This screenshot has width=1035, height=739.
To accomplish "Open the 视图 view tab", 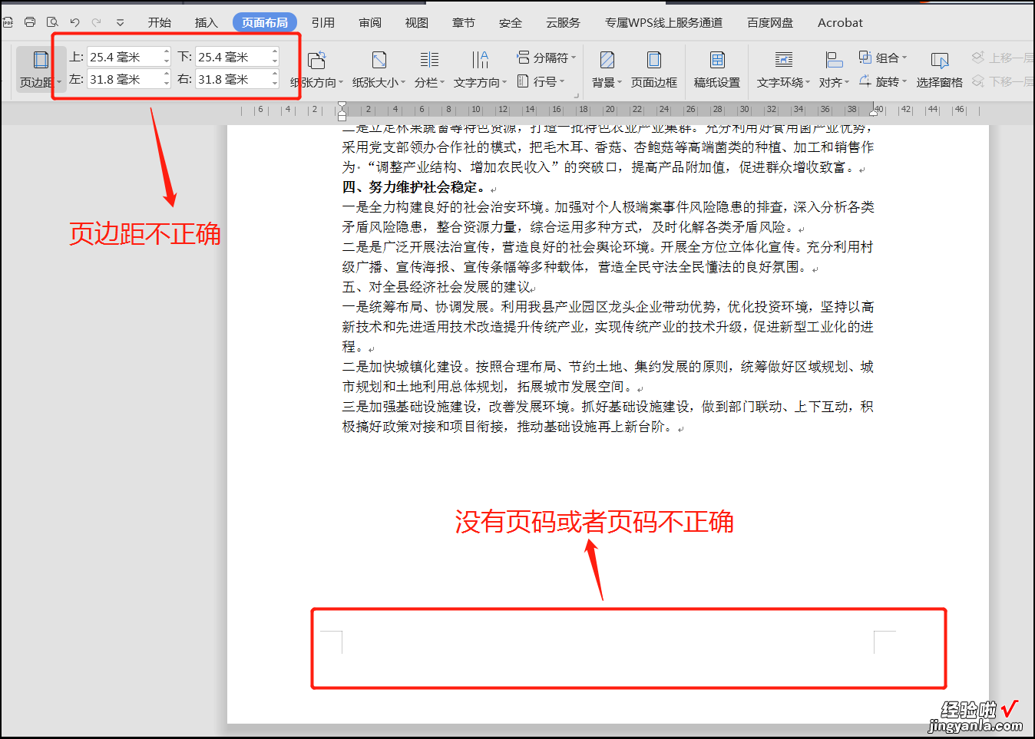I will click(417, 22).
